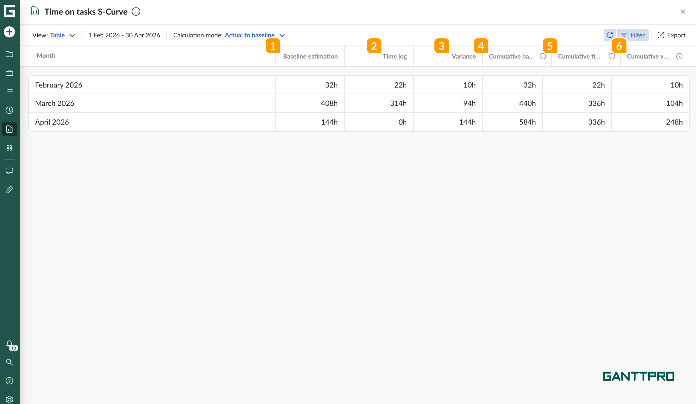Open the portfolio briefcase icon
This screenshot has height=404, width=696.
[9, 73]
